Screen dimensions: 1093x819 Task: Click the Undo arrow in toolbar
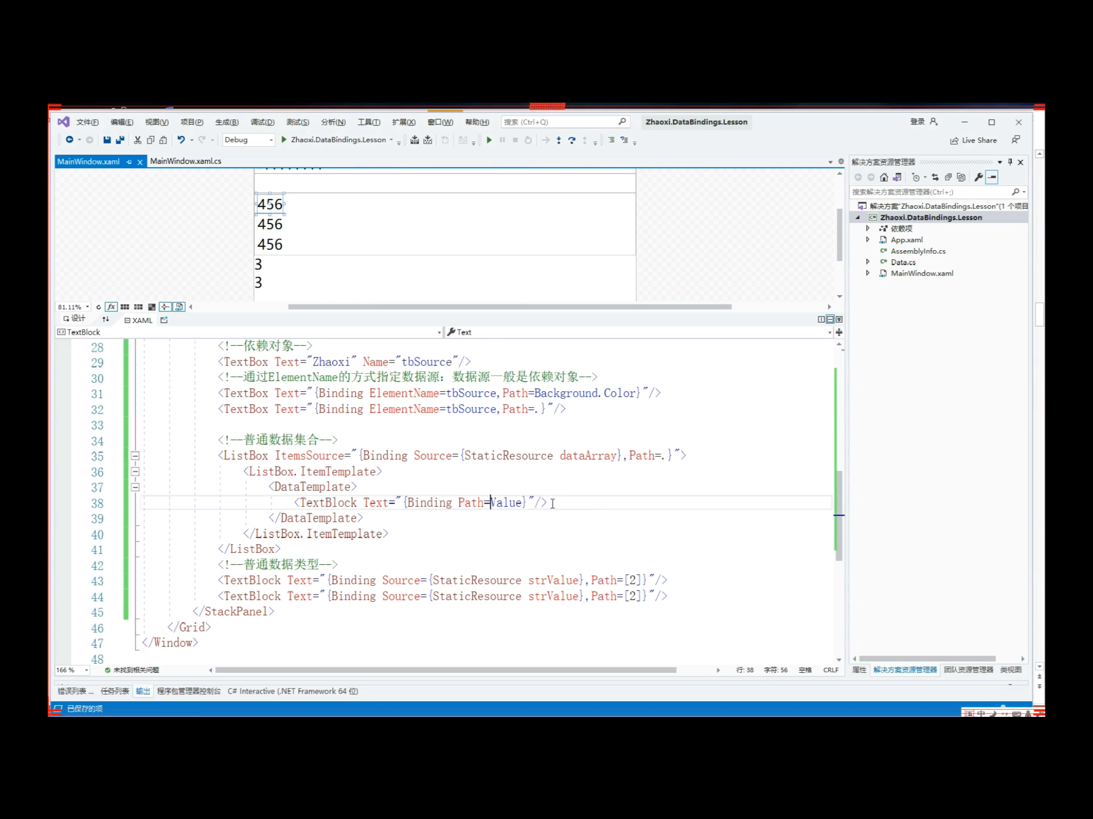(181, 140)
